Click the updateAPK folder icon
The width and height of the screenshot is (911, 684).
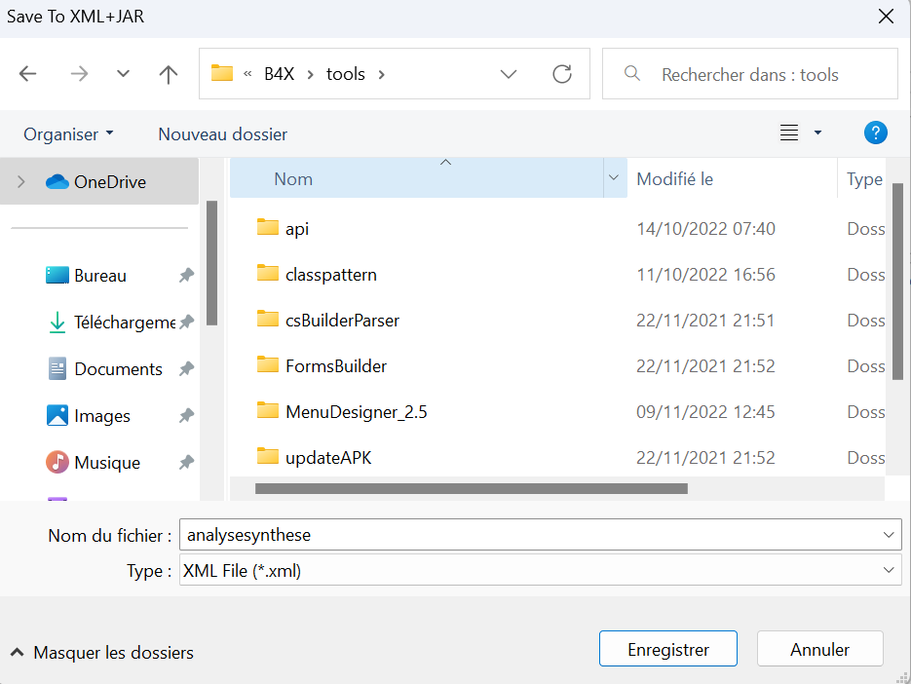(268, 456)
